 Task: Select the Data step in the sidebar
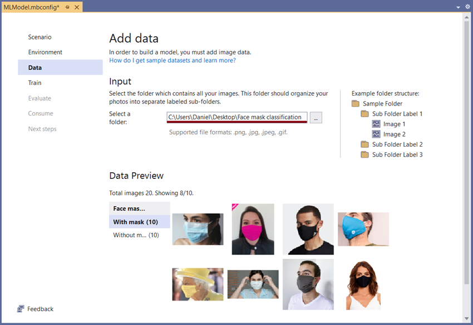point(35,67)
